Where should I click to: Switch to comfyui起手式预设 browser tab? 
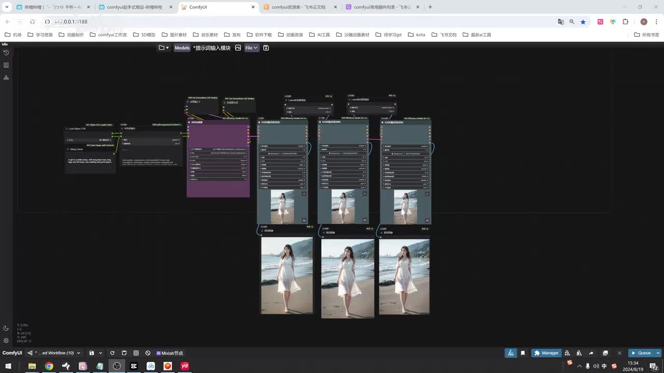(135, 7)
